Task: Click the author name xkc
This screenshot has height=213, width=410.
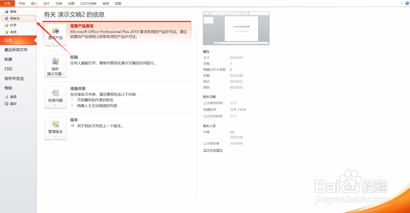Action: tap(232, 132)
